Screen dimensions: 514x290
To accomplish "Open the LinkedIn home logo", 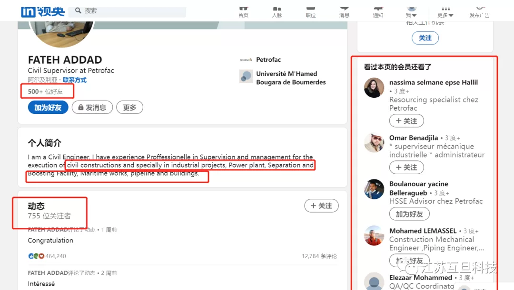I will point(43,11).
